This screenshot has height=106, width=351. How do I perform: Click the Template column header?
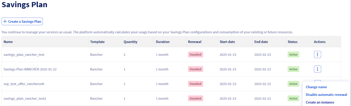click(x=97, y=42)
